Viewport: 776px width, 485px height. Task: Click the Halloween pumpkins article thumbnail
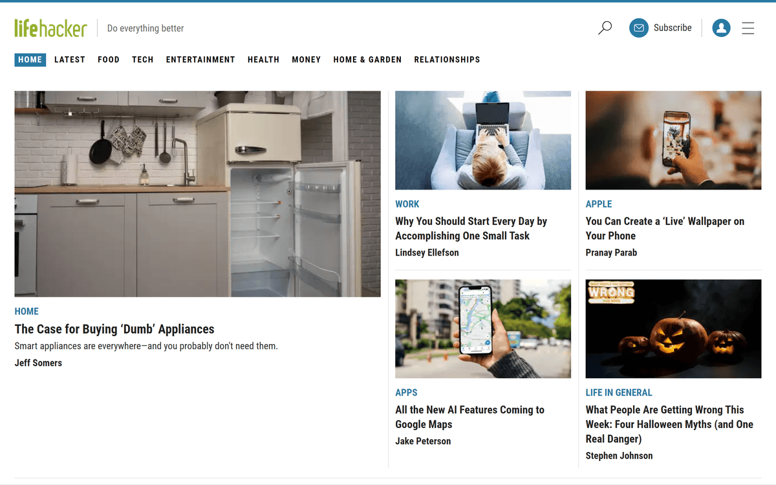click(x=673, y=329)
